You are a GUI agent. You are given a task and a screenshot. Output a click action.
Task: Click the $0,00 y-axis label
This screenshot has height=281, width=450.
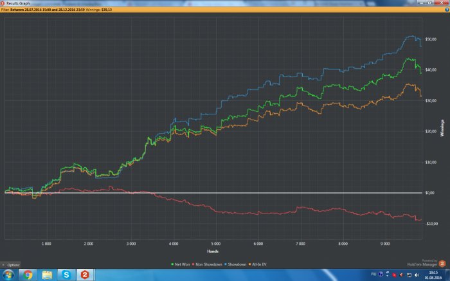coord(430,193)
